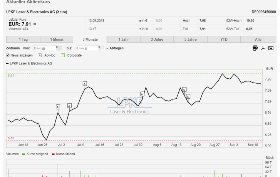Viewport: 280px width, 177px height.
Task: Click the green Ad-Hoc 'A' legend icon
Action: 40,55
